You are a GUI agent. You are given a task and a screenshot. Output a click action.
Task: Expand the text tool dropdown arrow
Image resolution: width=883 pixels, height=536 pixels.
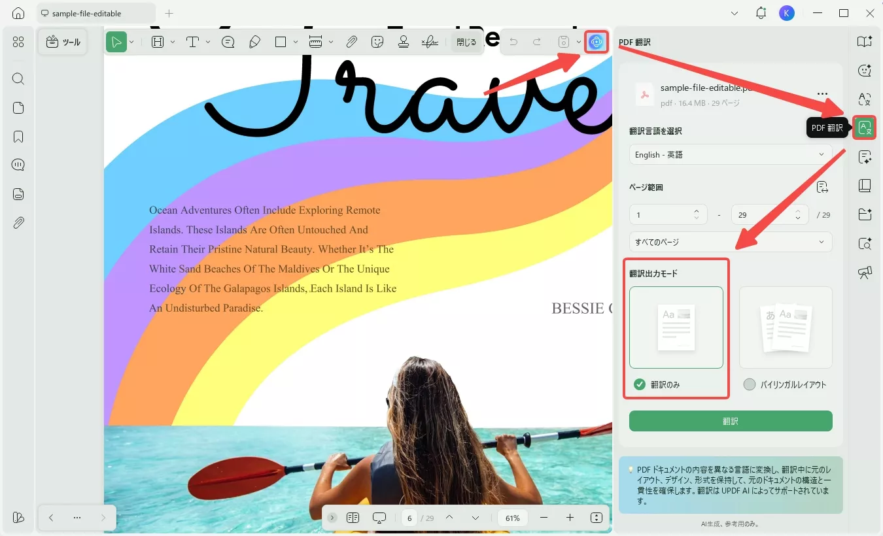click(208, 42)
